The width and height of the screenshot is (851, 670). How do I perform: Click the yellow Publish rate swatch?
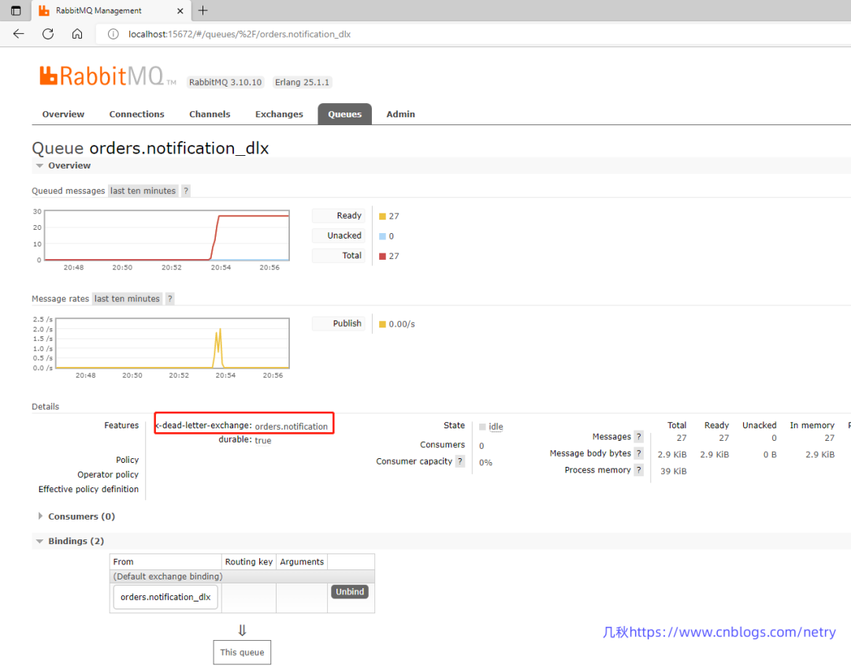(382, 324)
